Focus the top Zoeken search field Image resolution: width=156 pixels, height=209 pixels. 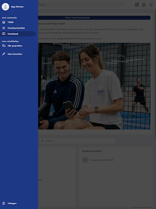pos(80,5)
